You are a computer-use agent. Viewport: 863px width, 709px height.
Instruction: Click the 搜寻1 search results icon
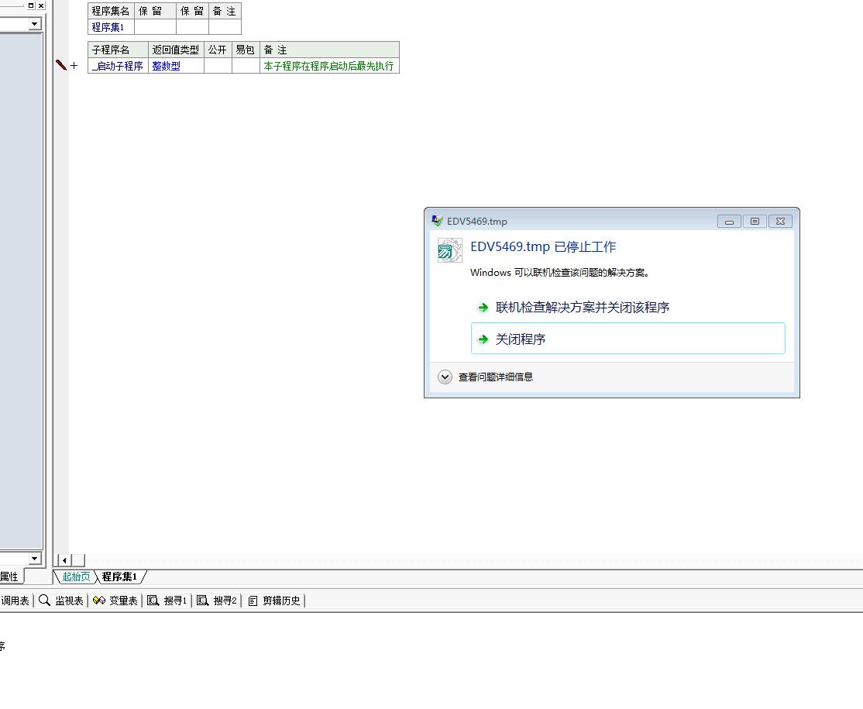153,601
